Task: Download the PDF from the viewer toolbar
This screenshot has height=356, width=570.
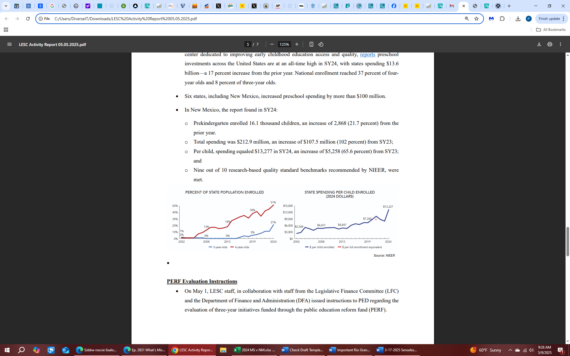Action: 539,44
